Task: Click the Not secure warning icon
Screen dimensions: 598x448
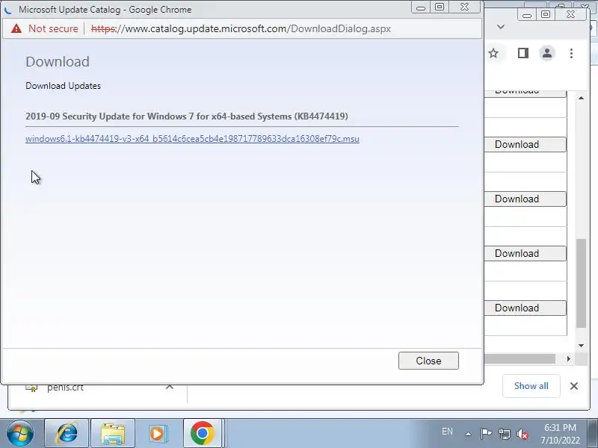Action: click(16, 28)
